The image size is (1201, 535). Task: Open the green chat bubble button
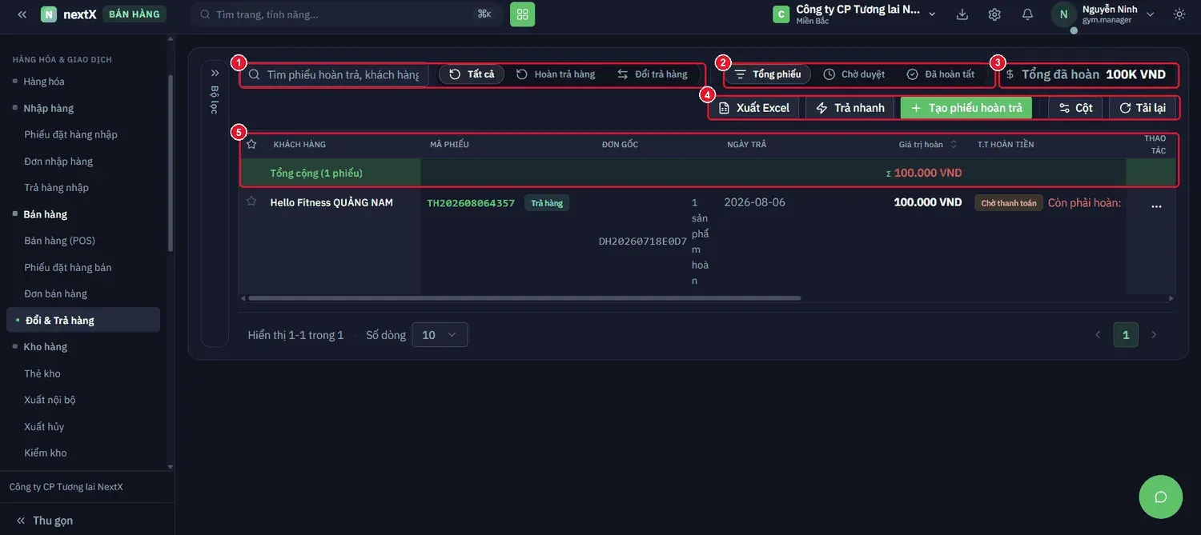pos(1160,497)
